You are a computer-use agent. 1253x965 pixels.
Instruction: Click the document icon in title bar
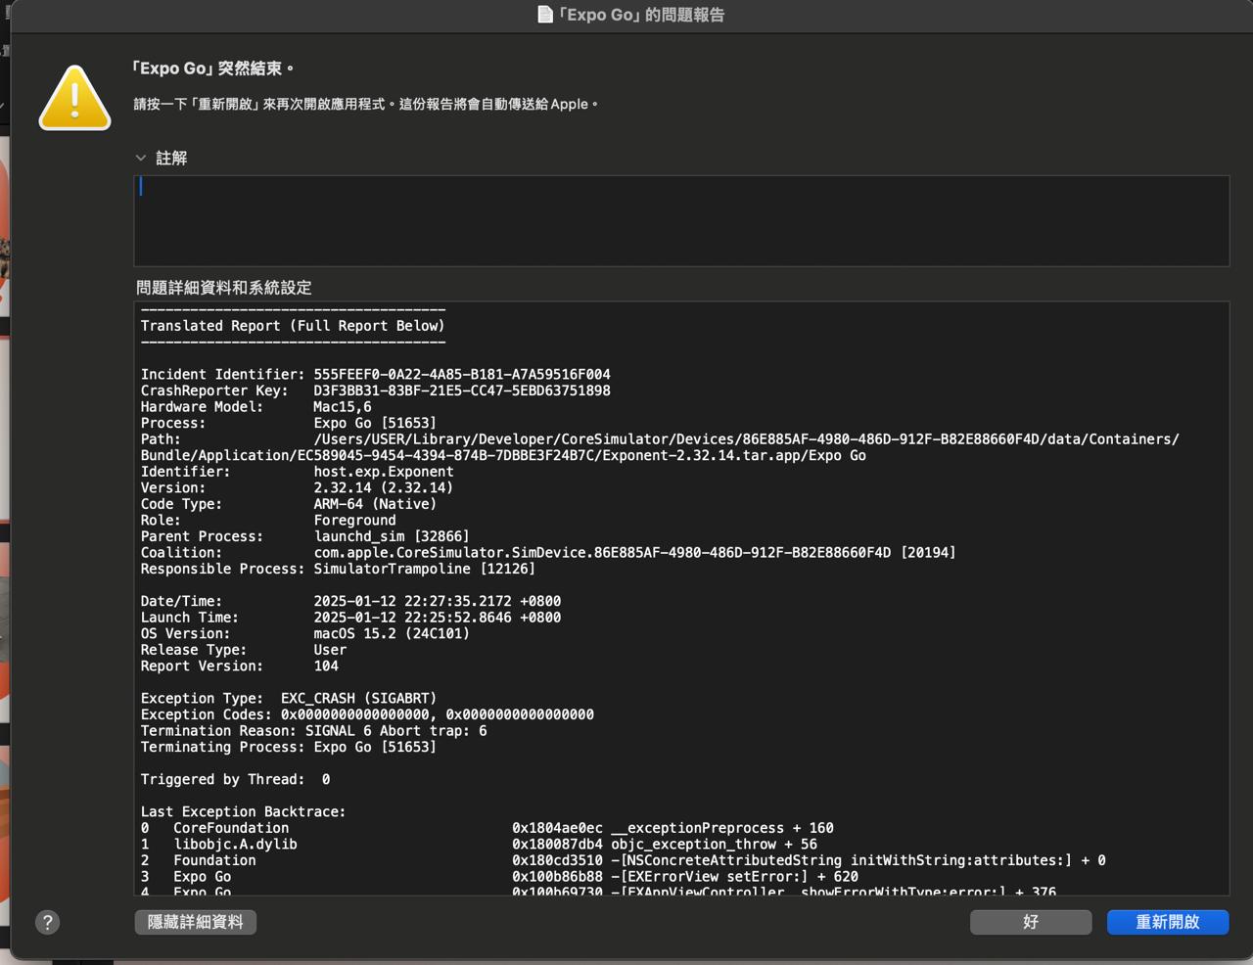coord(545,15)
